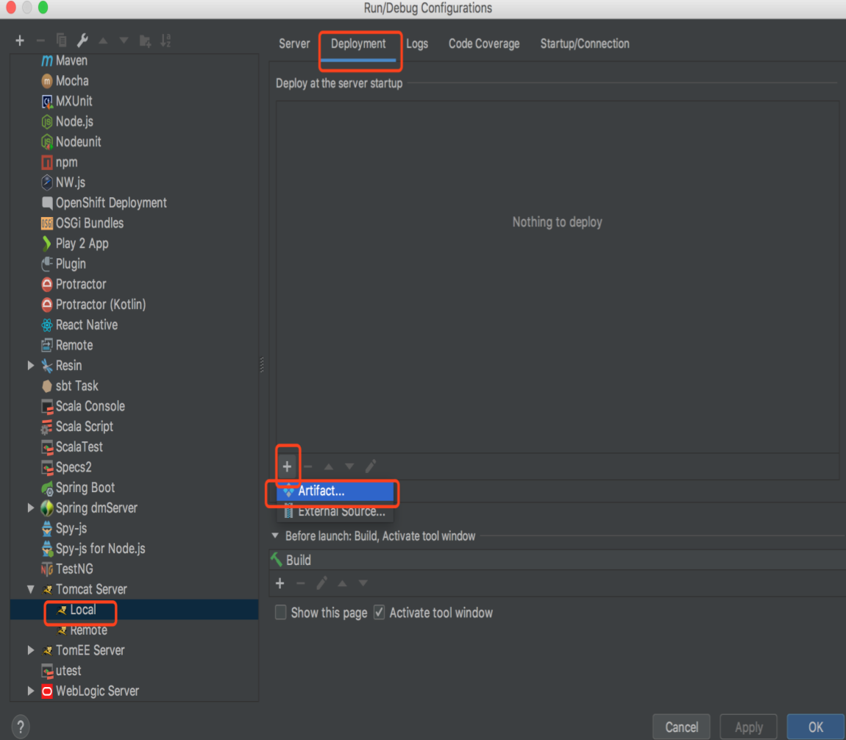Expand the TomEE Server tree node
Viewport: 846px width, 740px height.
tap(31, 650)
